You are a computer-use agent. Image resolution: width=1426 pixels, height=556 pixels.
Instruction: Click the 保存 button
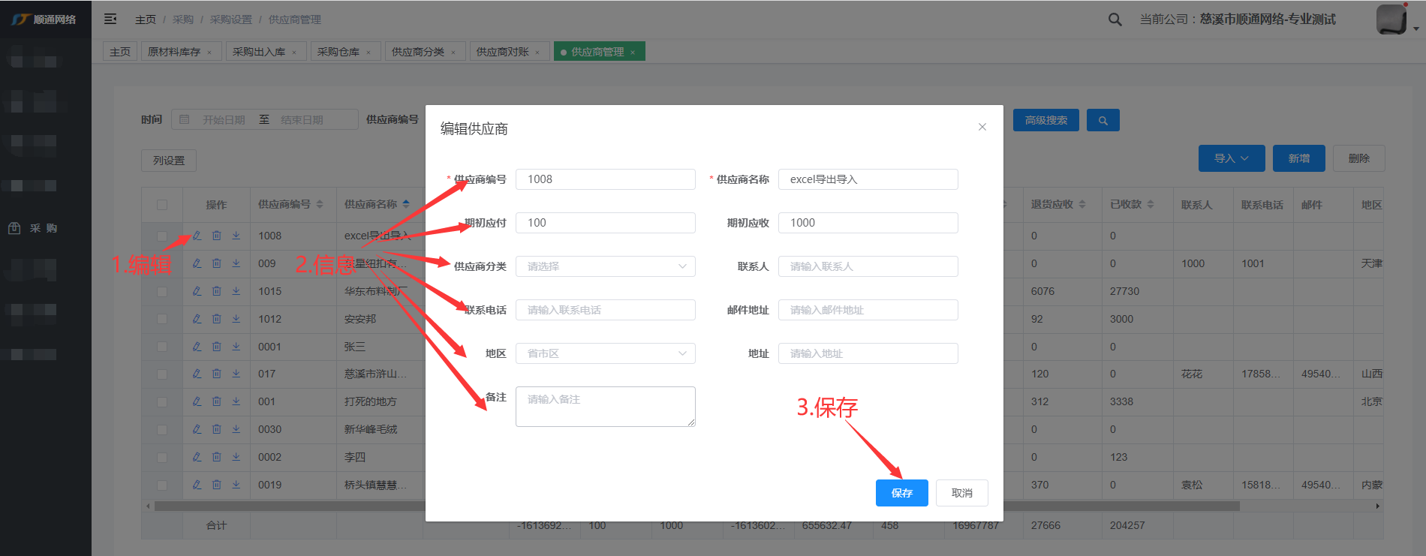click(x=901, y=493)
